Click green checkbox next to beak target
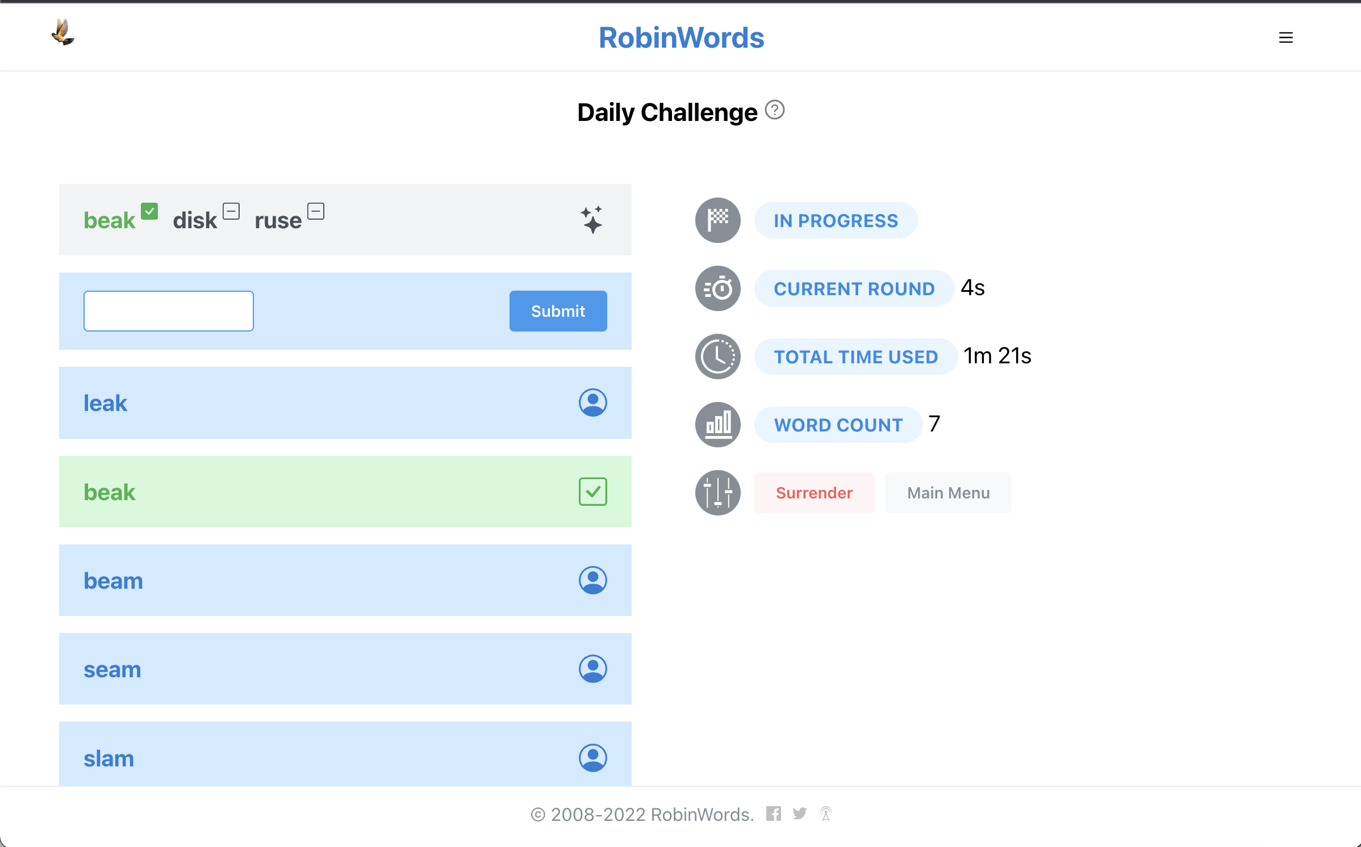1361x847 pixels. tap(149, 211)
